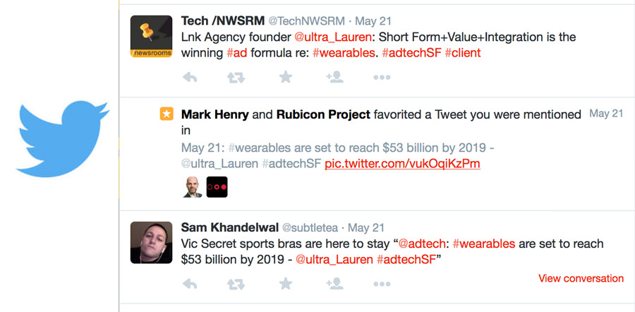The height and width of the screenshot is (312, 635).
Task: Reply to the Tech /NWSRM tweet
Action: [x=189, y=78]
